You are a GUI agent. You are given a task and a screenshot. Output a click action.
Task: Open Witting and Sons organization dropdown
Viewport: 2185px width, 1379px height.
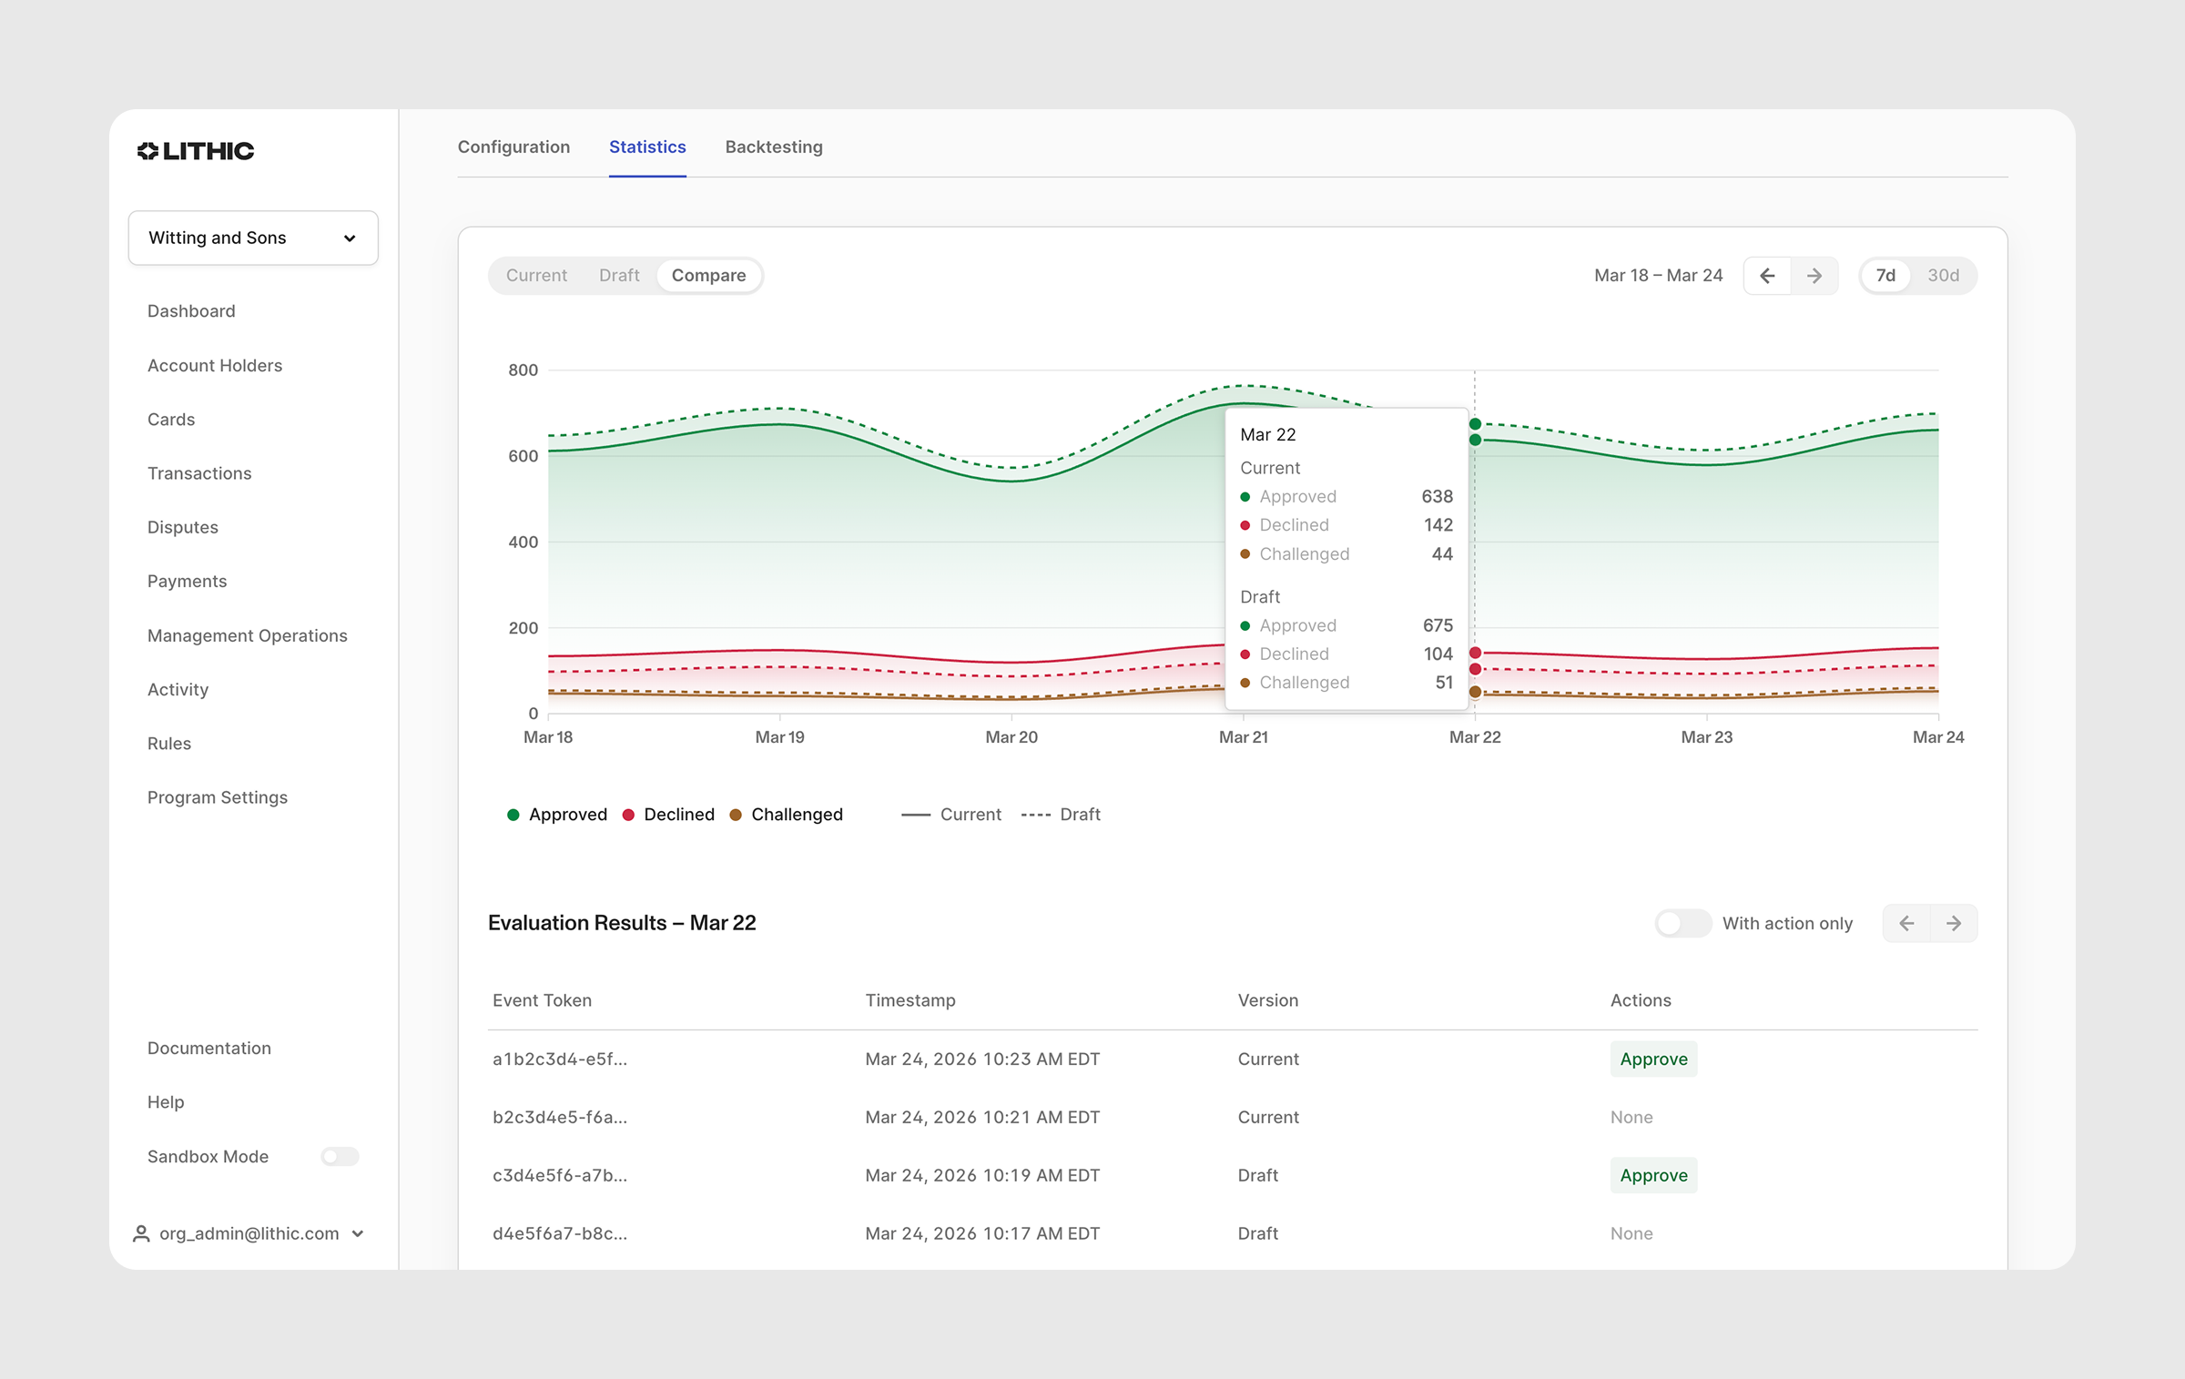tap(253, 238)
